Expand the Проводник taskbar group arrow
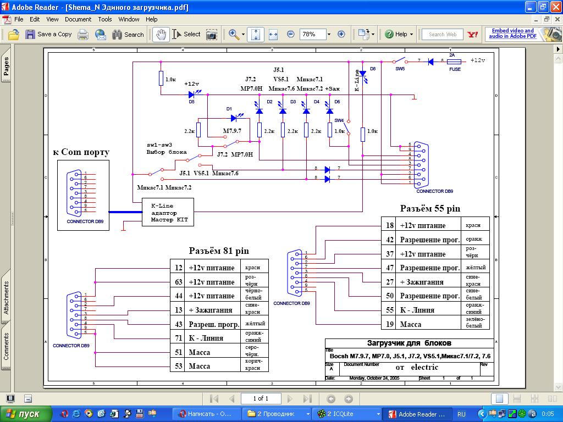 [308, 414]
